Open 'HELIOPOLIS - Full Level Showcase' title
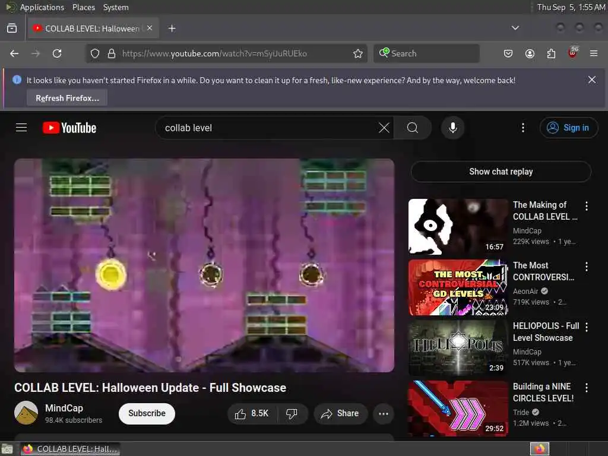Viewport: 608px width, 456px height. pyautogui.click(x=546, y=331)
